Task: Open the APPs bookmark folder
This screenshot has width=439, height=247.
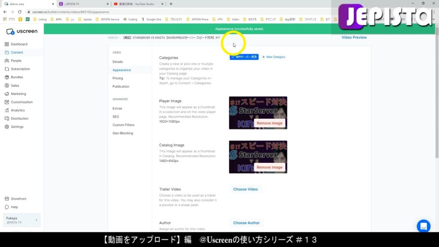Action: pyautogui.click(x=56, y=19)
